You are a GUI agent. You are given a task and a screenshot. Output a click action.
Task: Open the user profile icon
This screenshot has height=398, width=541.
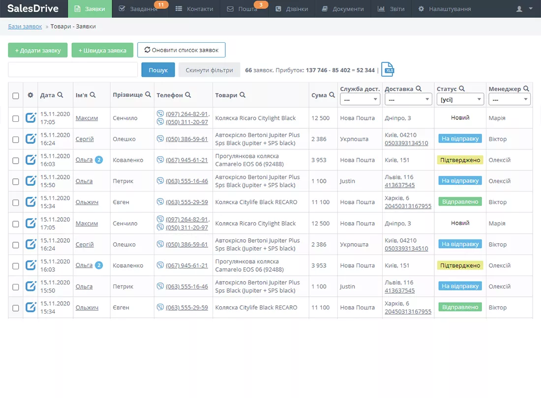(519, 9)
